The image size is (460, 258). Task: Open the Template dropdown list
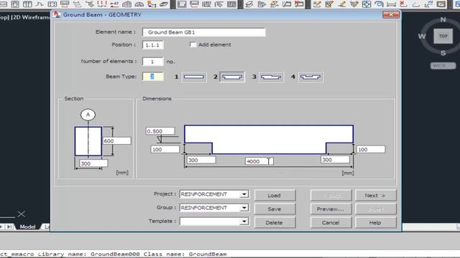click(x=244, y=221)
